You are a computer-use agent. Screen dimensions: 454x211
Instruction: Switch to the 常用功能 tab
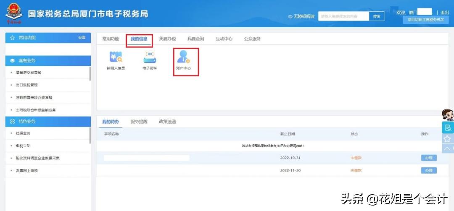pos(111,39)
